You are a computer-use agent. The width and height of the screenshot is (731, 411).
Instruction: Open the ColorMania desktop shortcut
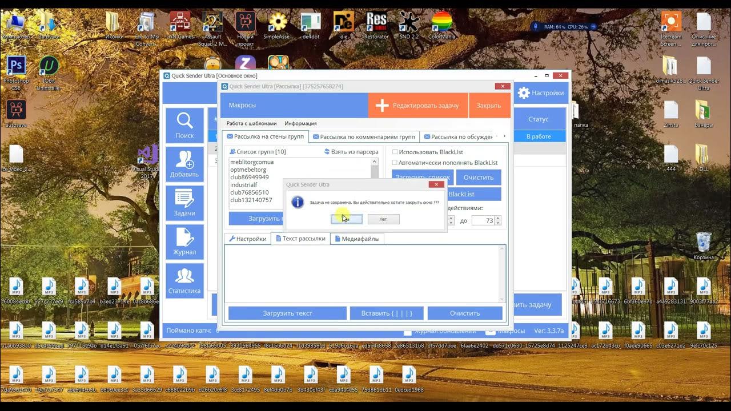441,25
